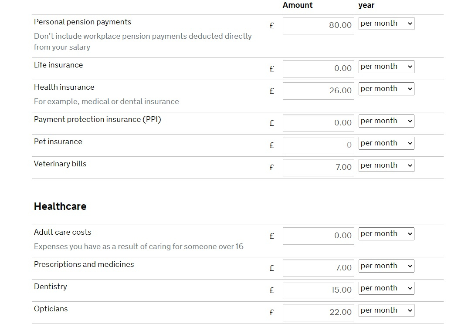Click the Personal pension payments amount field

[318, 25]
